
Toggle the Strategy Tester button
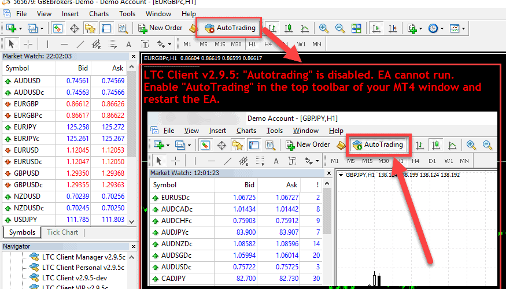123,28
